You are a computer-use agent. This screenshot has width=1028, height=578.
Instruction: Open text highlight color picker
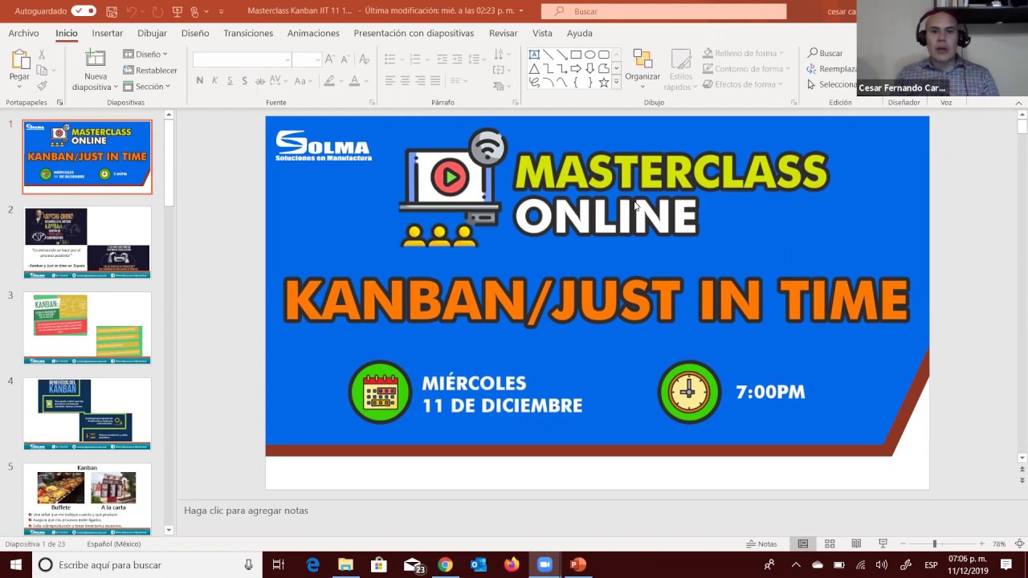pyautogui.click(x=330, y=81)
